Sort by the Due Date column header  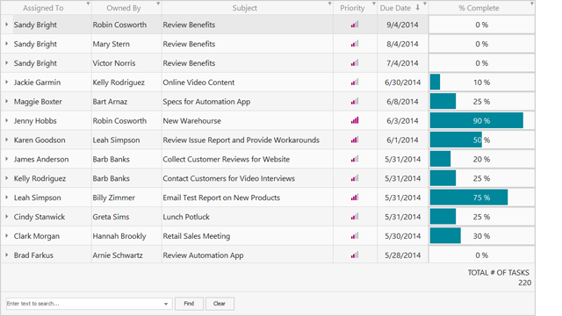pos(395,8)
